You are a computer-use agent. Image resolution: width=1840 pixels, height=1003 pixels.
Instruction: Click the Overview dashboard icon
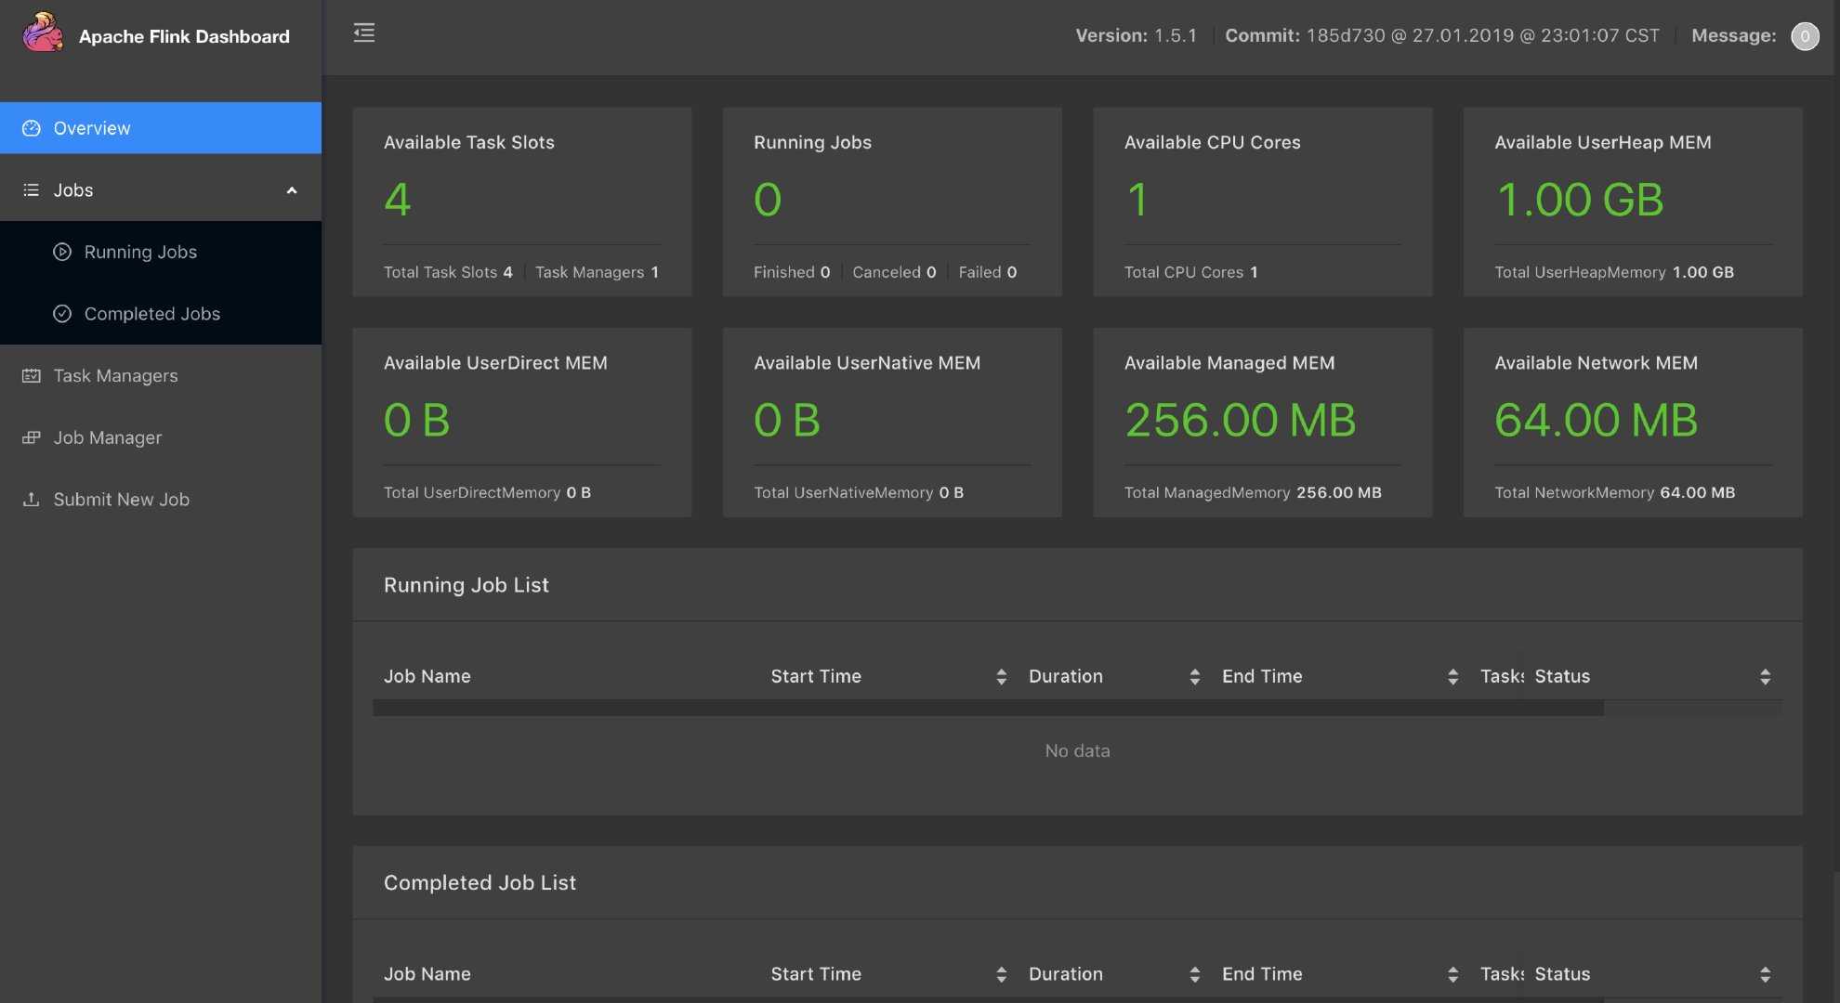(x=32, y=128)
